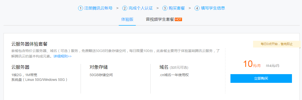Open the 详细规则>> link
This screenshot has width=302, height=100.
tap(63, 56)
